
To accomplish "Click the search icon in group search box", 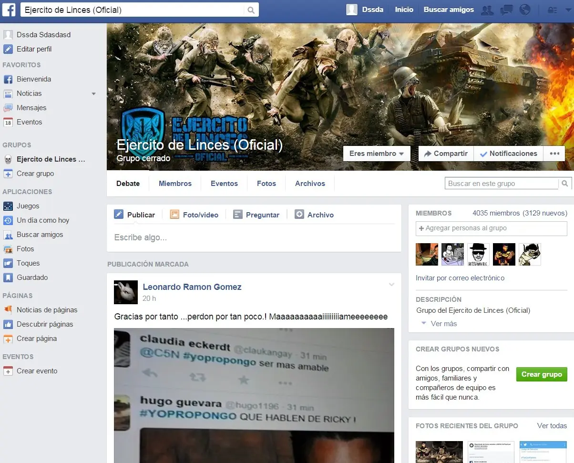I will tap(564, 184).
